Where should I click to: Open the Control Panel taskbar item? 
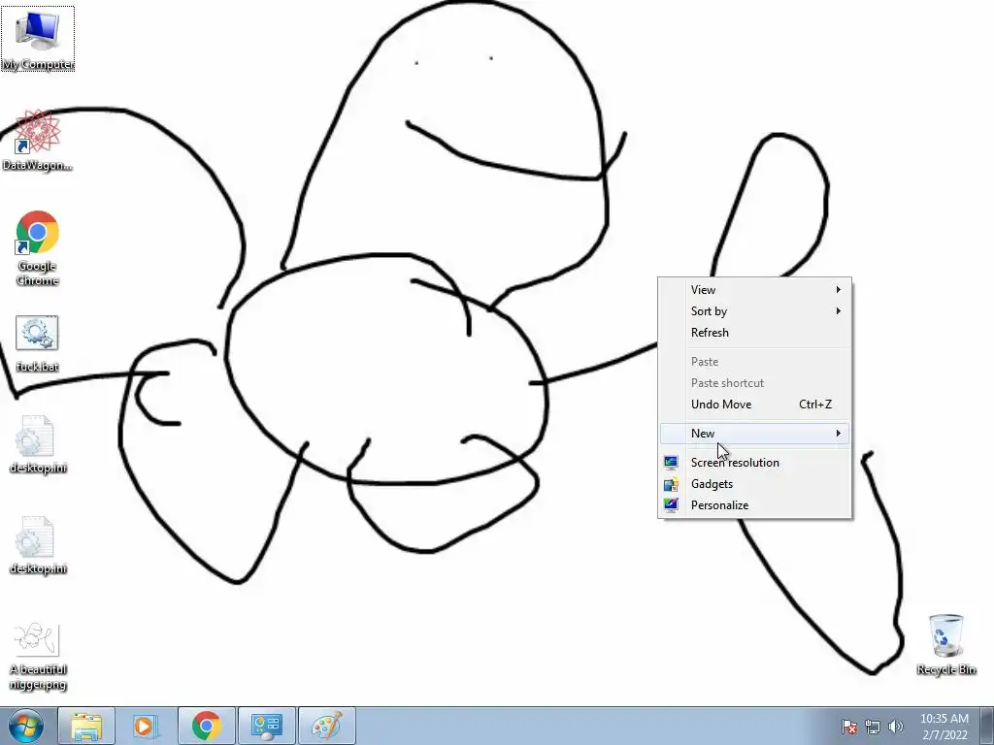pos(267,726)
